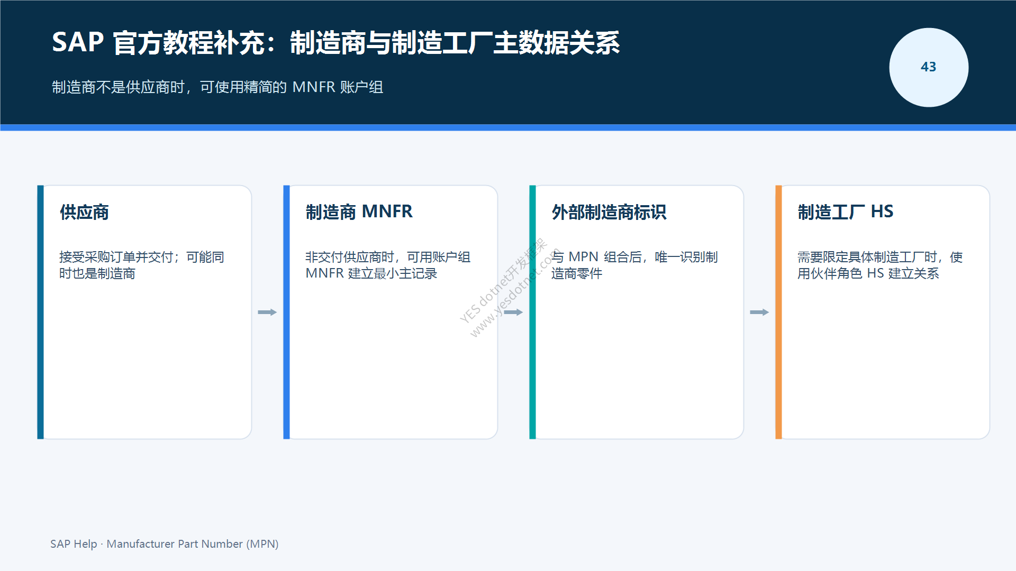Click the 非交付供应商时 description text
The height and width of the screenshot is (571, 1016).
[x=387, y=265]
